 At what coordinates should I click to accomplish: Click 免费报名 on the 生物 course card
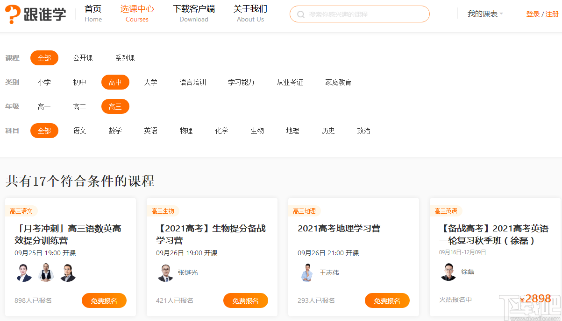(246, 300)
